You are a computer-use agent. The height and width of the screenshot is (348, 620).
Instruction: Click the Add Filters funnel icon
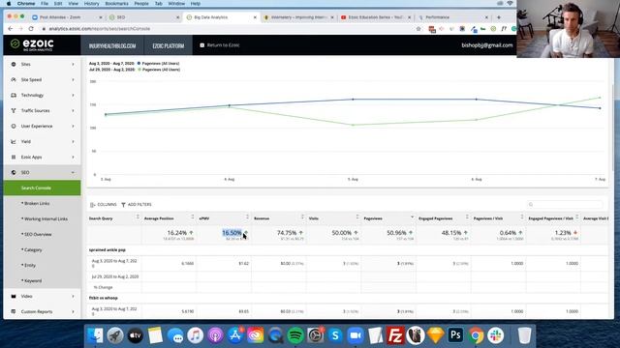pos(123,205)
